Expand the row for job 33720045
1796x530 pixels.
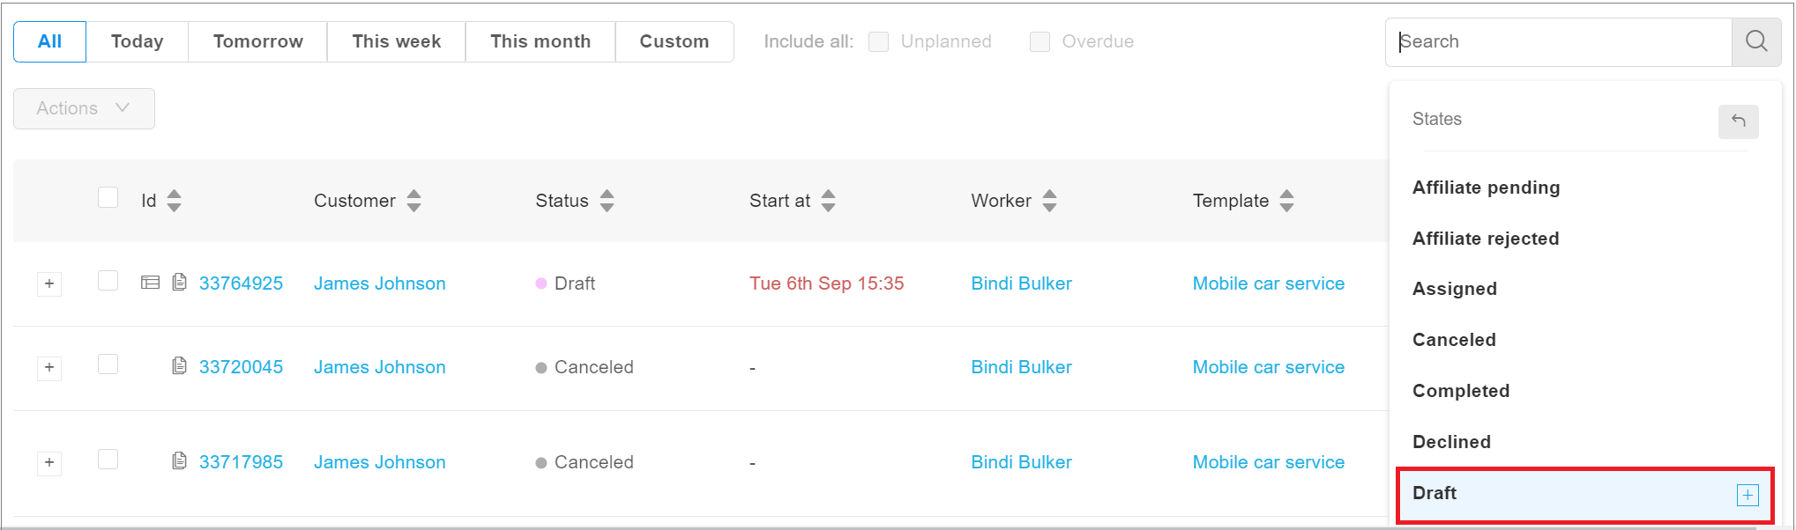point(49,368)
